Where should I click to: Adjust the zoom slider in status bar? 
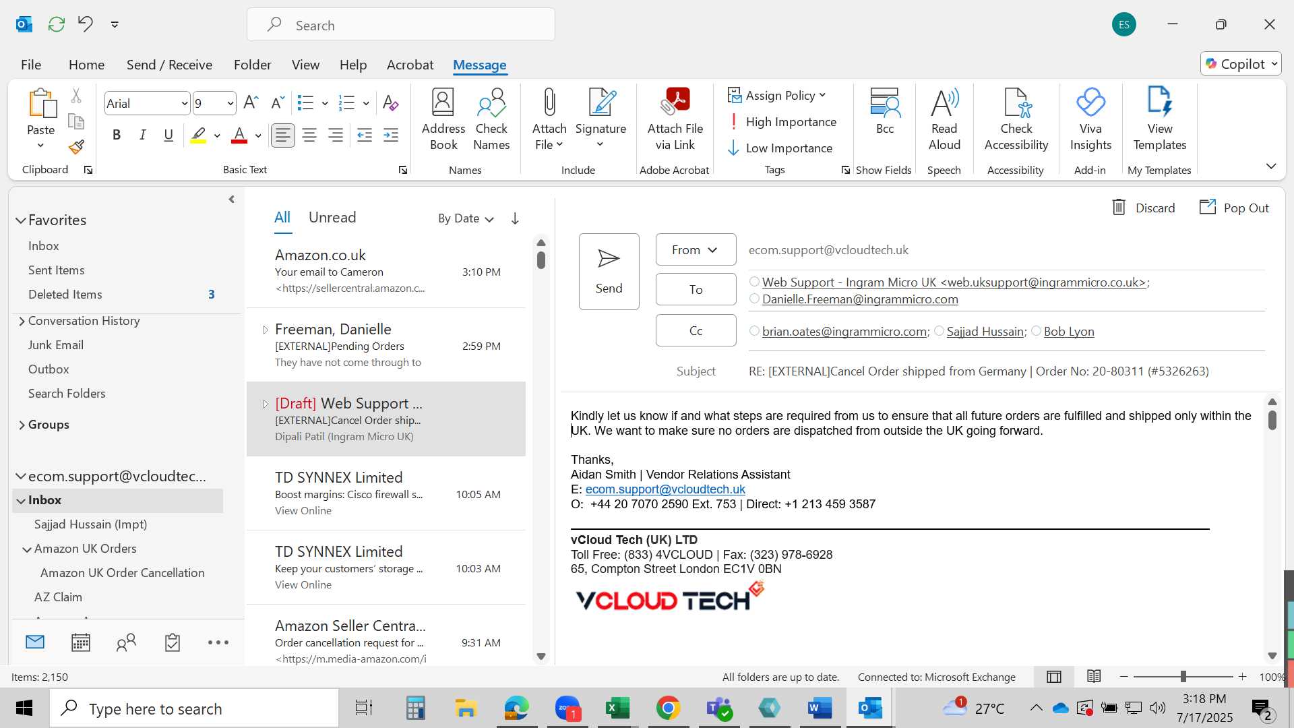(1183, 676)
